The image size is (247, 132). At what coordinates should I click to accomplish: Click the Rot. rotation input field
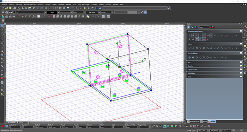coord(118,127)
